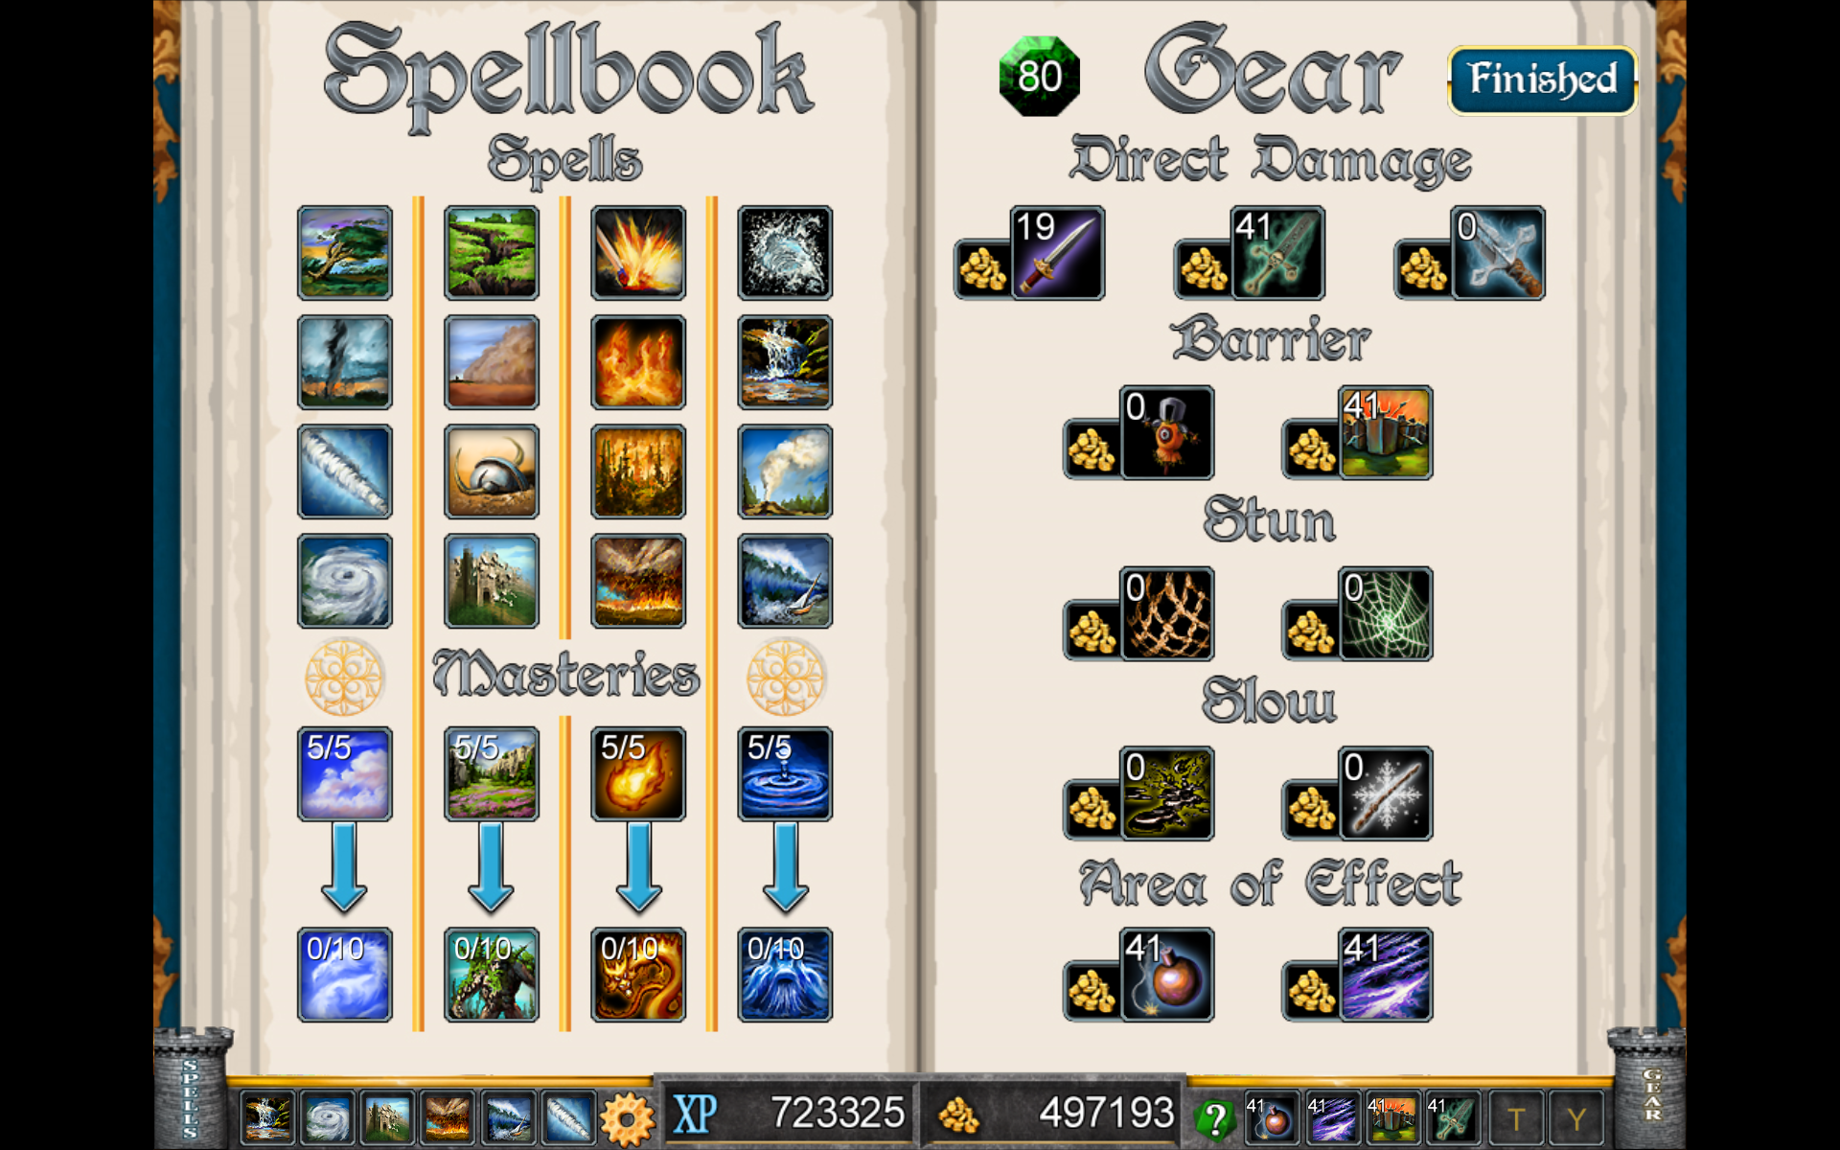Click the Finished button to confirm
Viewport: 1840px width, 1150px height.
coord(1541,76)
